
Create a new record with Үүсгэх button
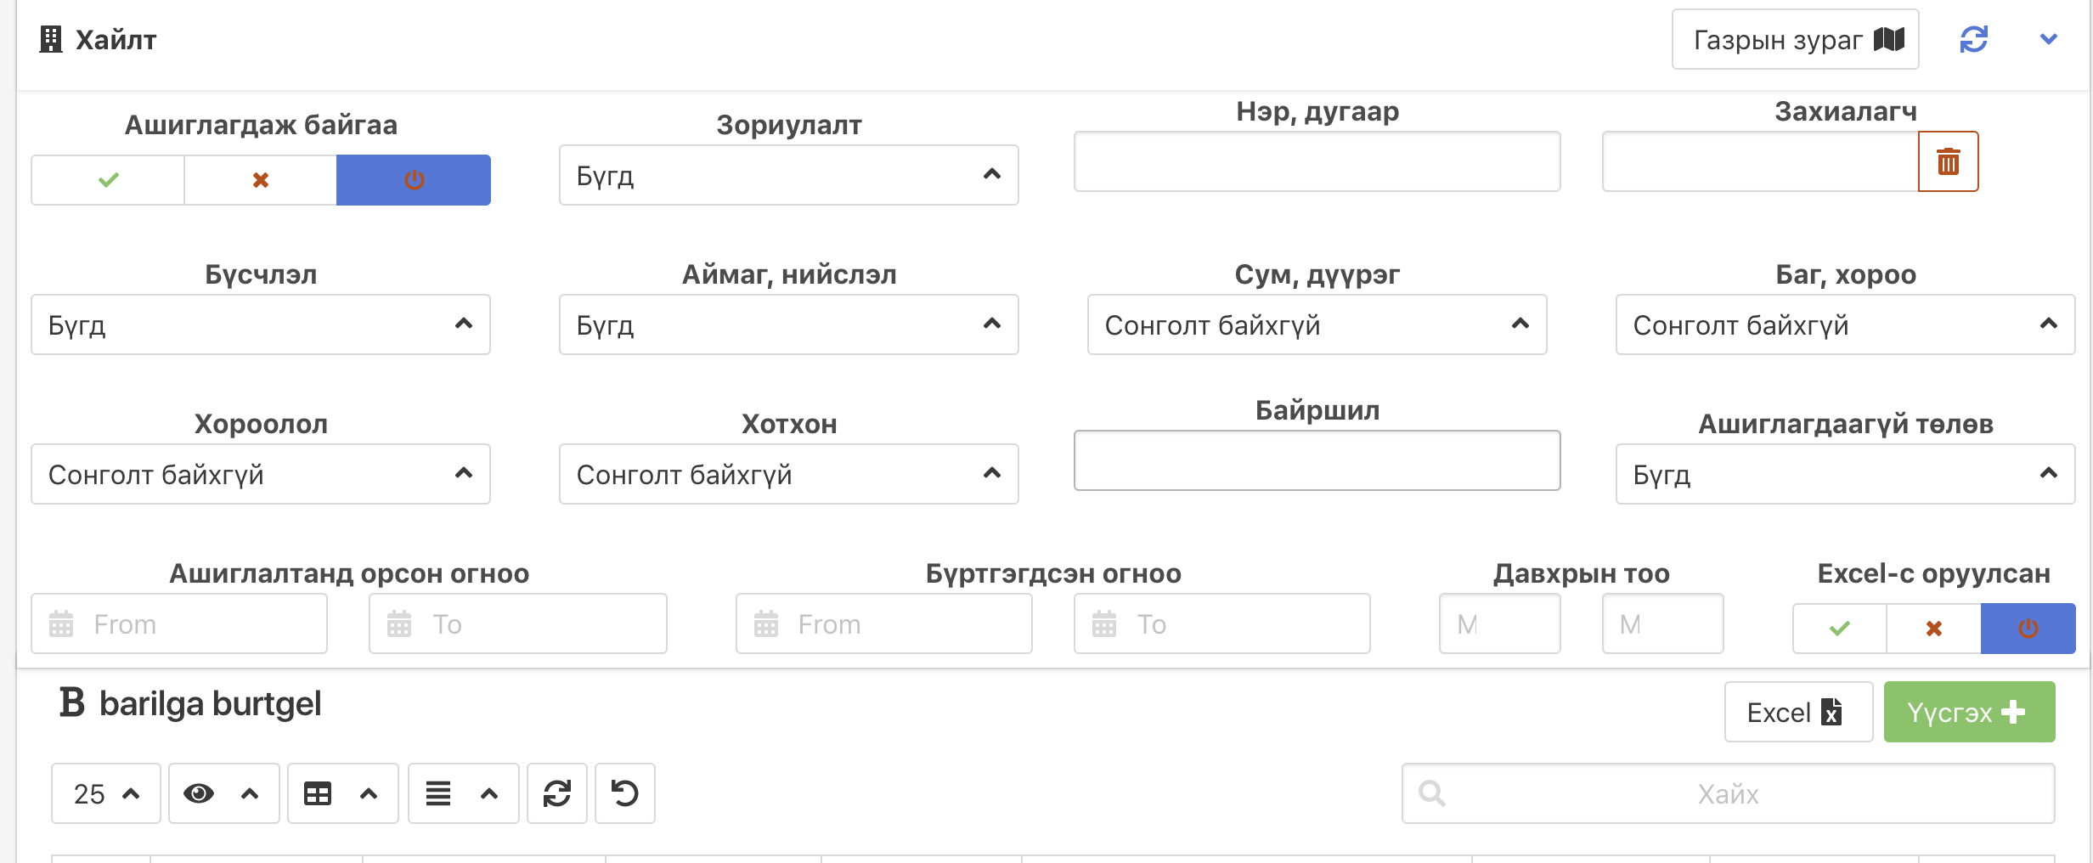point(1969,712)
